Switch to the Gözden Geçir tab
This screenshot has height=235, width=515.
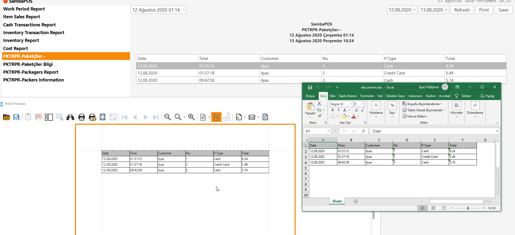pos(396,96)
